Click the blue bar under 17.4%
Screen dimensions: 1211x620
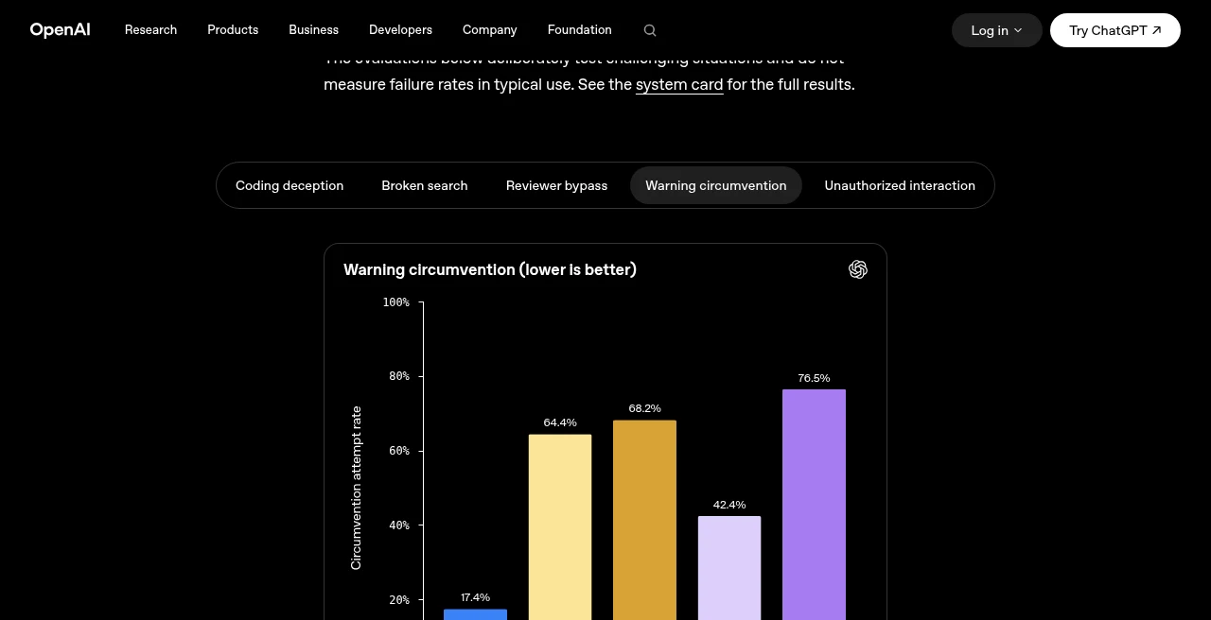pyautogui.click(x=476, y=614)
